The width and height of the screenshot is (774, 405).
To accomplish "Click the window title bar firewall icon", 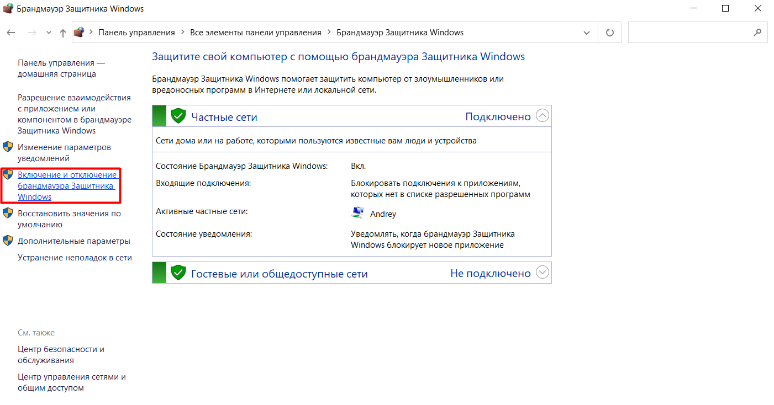I will click(7, 8).
